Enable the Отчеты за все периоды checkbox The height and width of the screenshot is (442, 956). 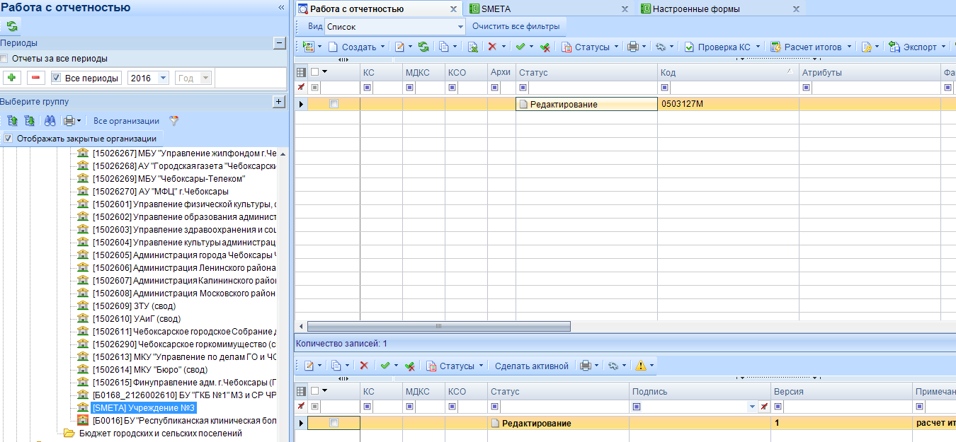4,59
